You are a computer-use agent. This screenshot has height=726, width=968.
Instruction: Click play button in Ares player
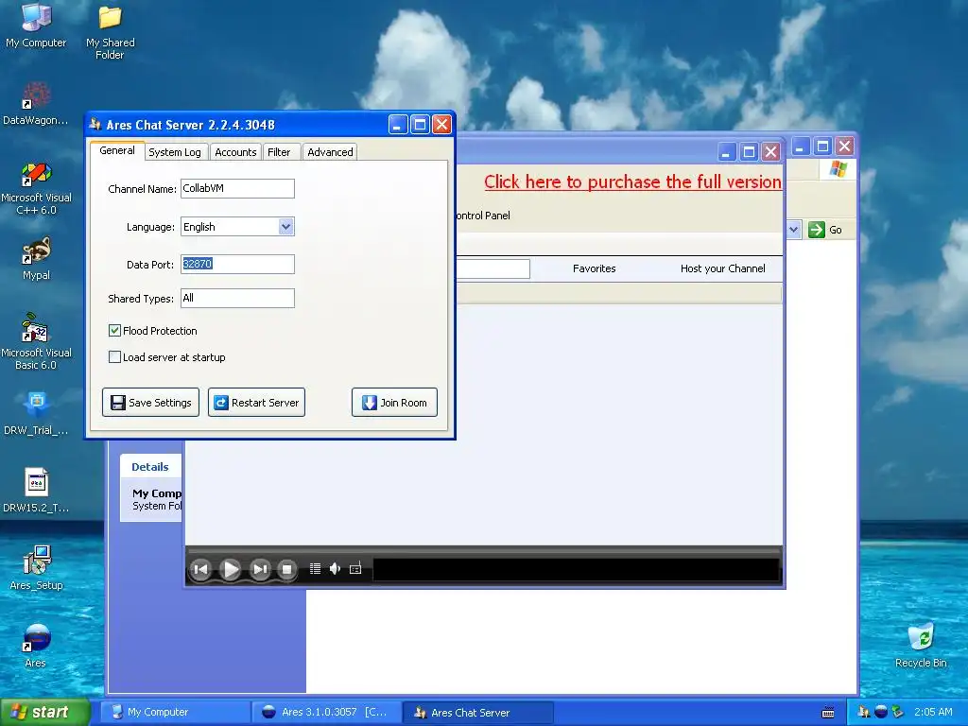(x=231, y=569)
